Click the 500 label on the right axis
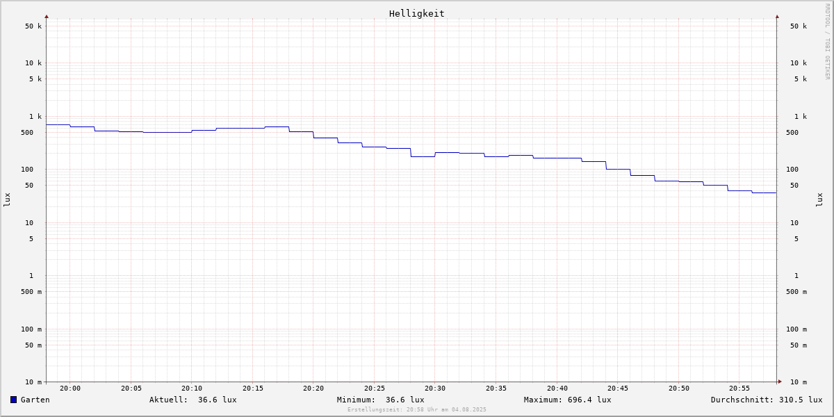 pos(792,133)
